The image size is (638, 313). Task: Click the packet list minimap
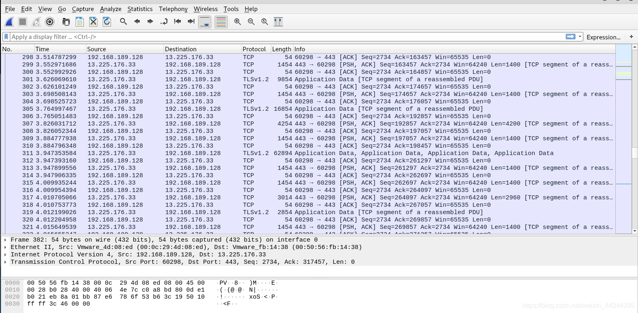click(624, 139)
